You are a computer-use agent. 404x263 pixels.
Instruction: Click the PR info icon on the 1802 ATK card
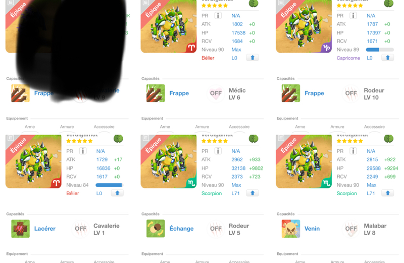(218, 16)
